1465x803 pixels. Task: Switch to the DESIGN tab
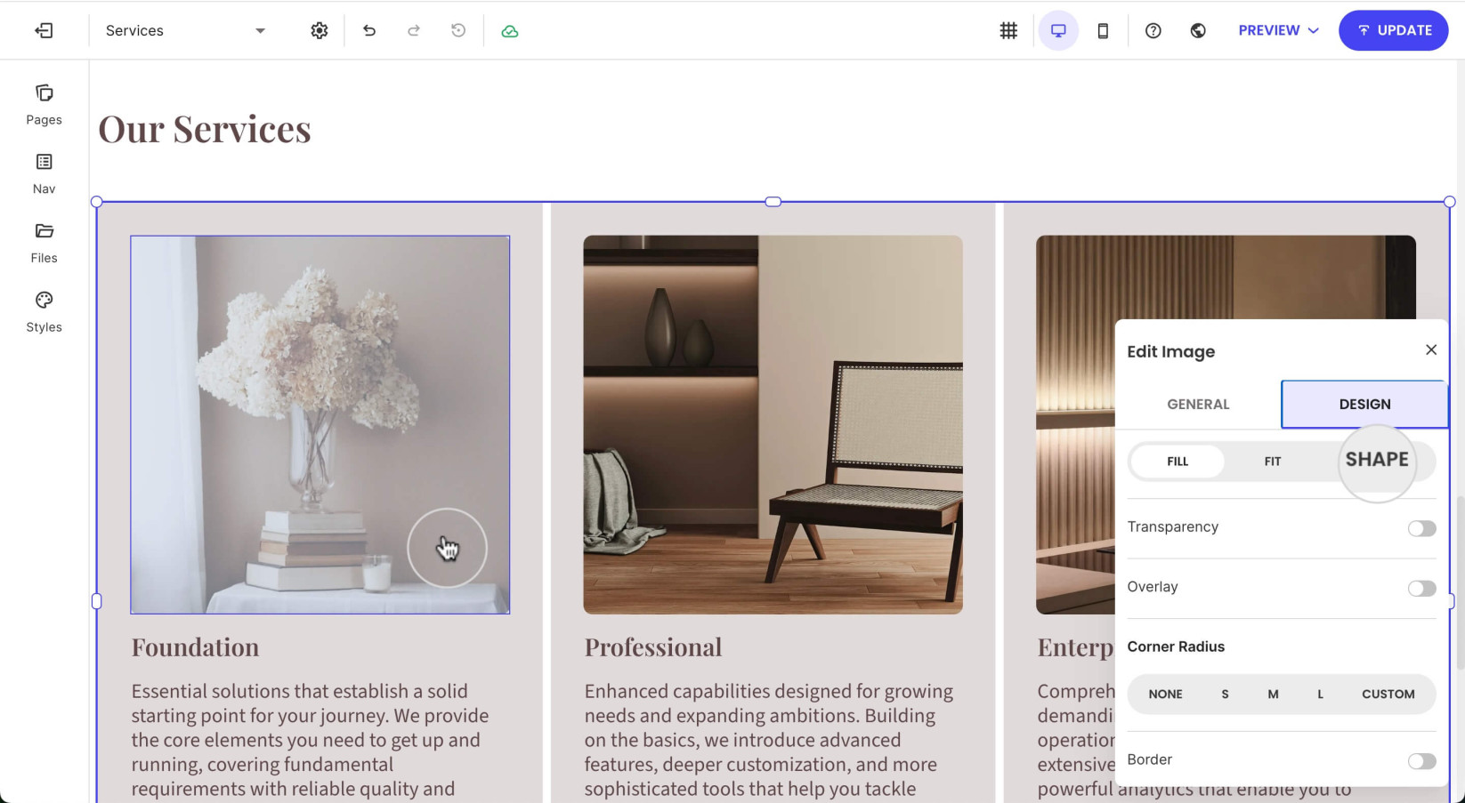[1364, 404]
